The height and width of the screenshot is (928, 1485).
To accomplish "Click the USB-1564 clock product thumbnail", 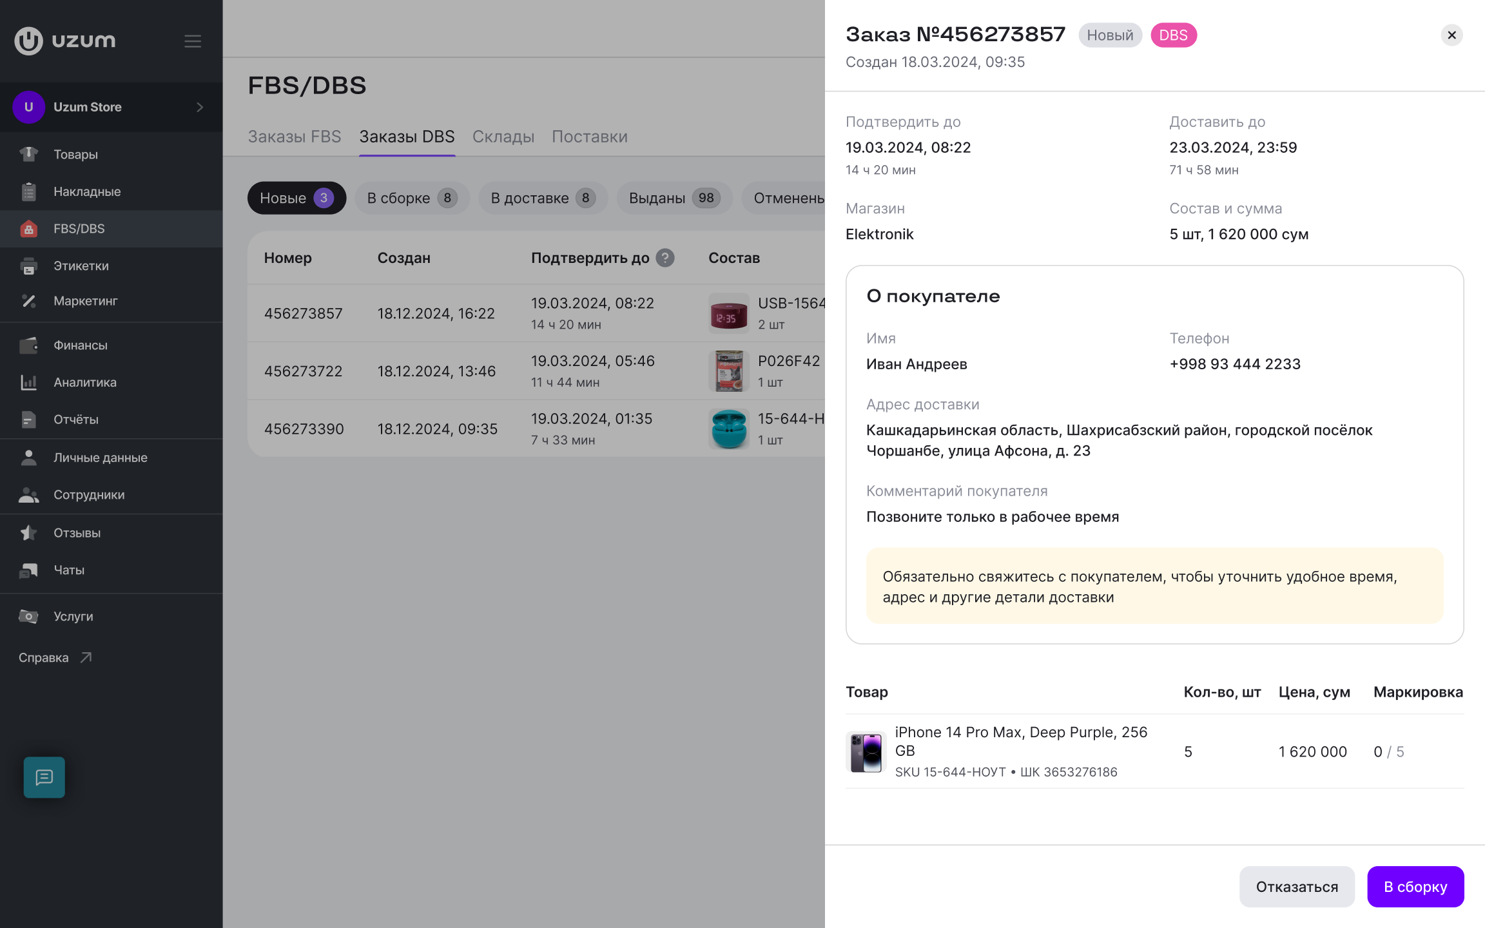I will [x=729, y=314].
